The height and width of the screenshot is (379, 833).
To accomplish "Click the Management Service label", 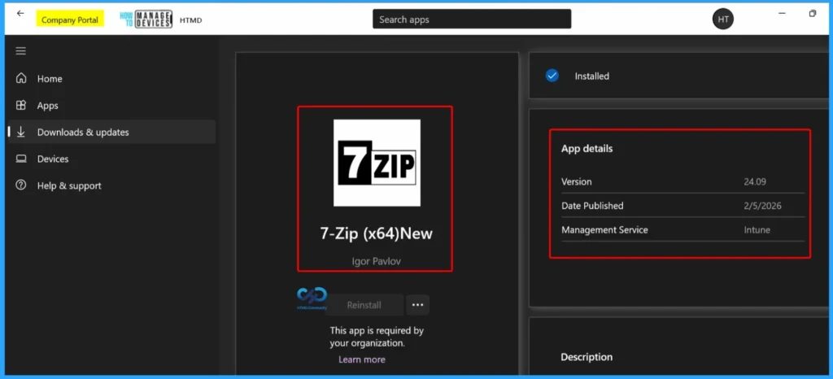I will coord(604,230).
